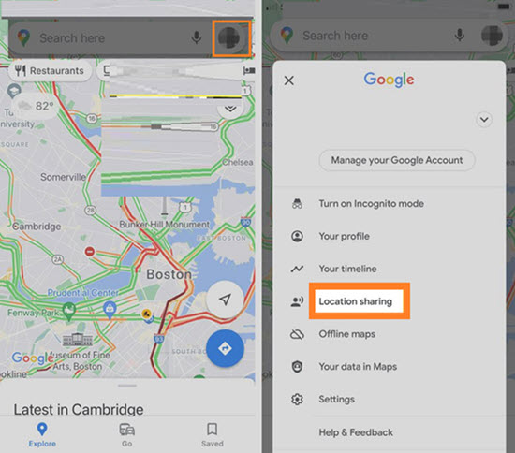Viewport: 515px width, 453px height.
Task: Close the Google account menu
Action: point(289,80)
